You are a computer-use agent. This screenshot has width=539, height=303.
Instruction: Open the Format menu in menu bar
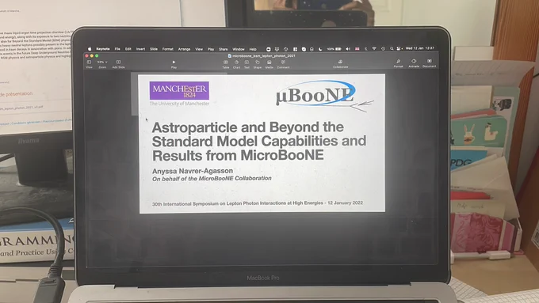click(x=168, y=49)
